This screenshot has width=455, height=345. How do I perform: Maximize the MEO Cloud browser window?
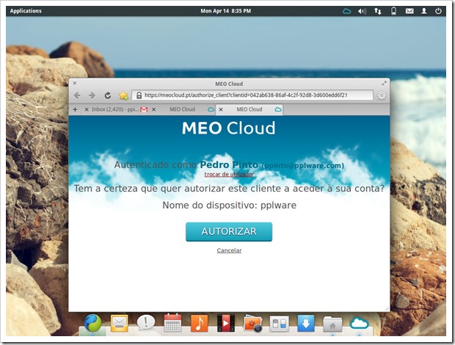(x=384, y=83)
